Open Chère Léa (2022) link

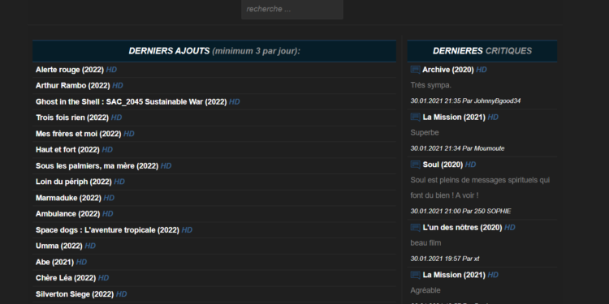click(66, 278)
